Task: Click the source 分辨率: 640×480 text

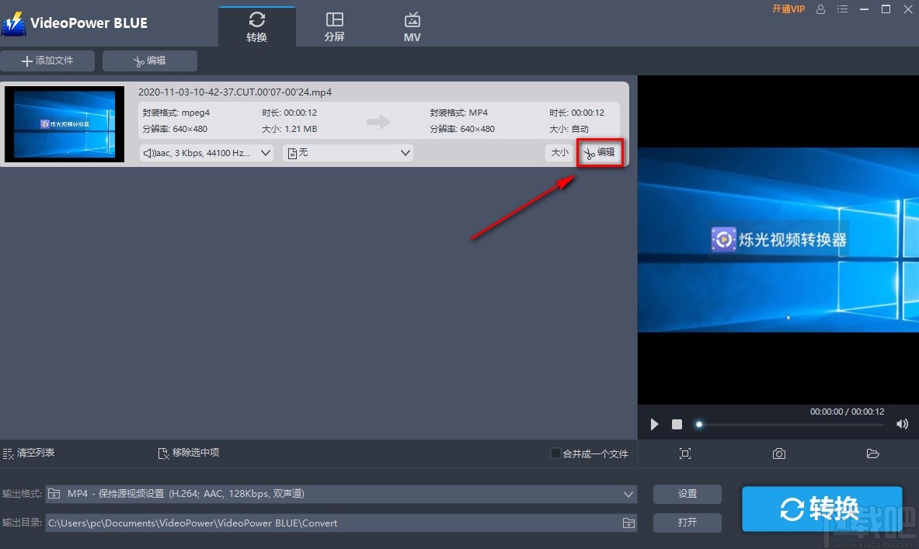Action: pos(175,129)
